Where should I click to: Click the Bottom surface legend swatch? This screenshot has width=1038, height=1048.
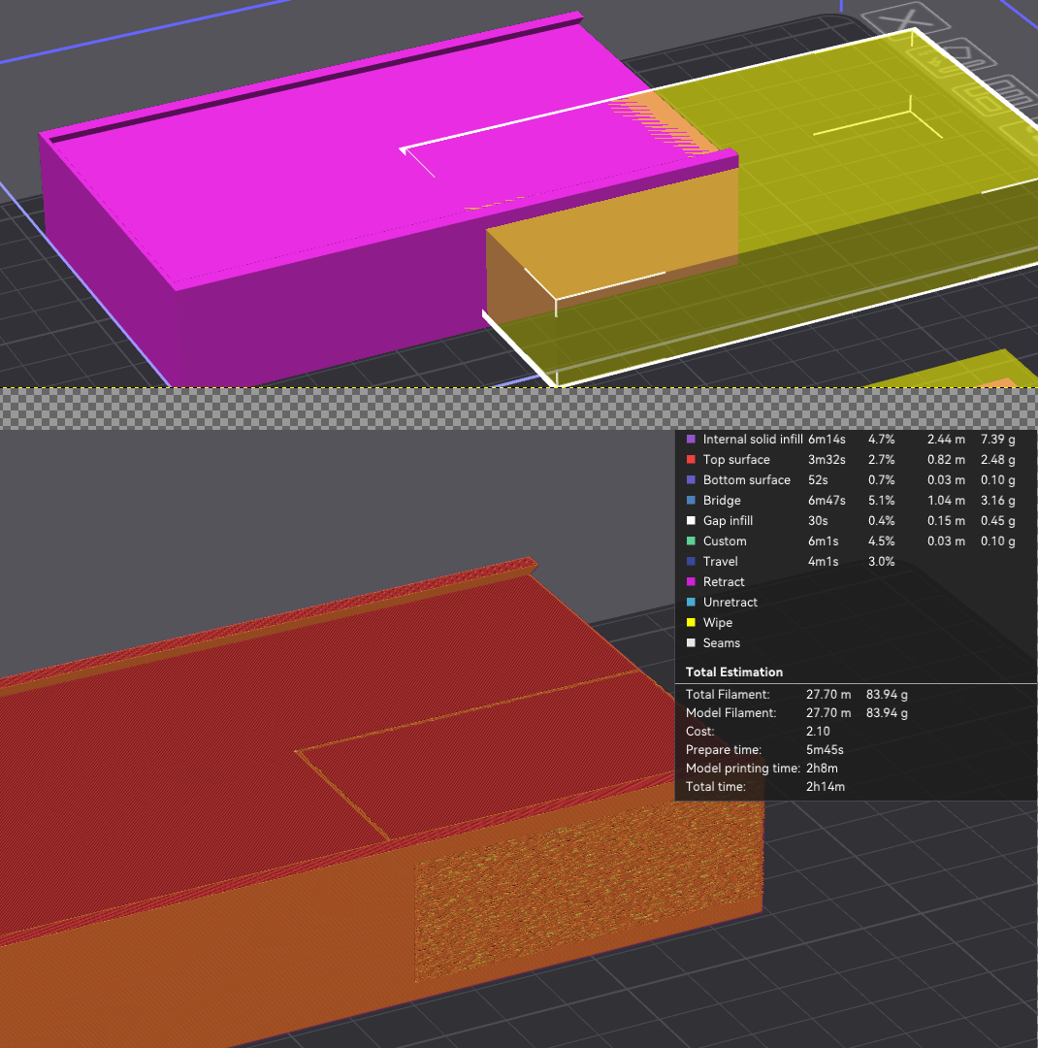click(691, 480)
